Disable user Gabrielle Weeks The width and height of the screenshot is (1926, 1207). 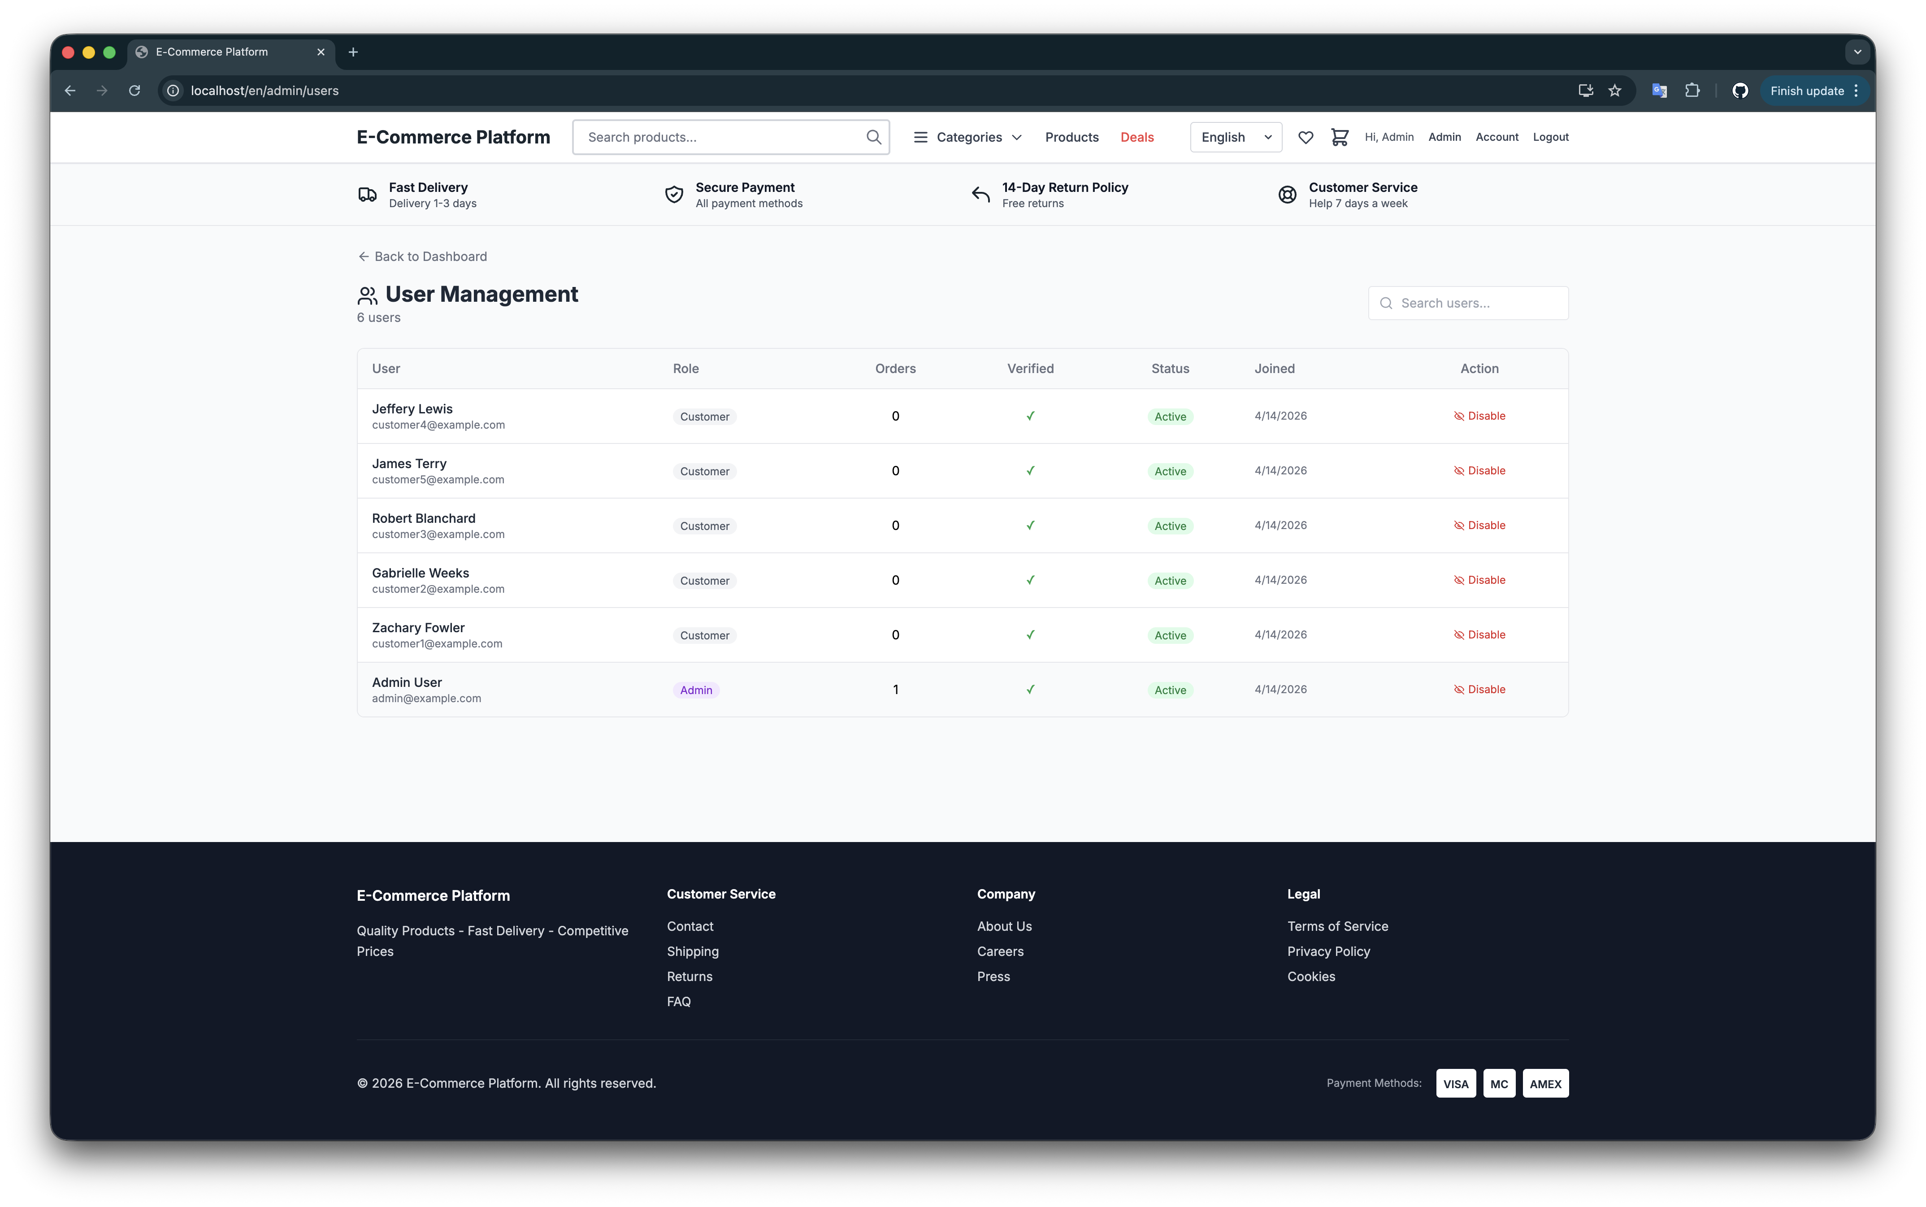coord(1479,580)
